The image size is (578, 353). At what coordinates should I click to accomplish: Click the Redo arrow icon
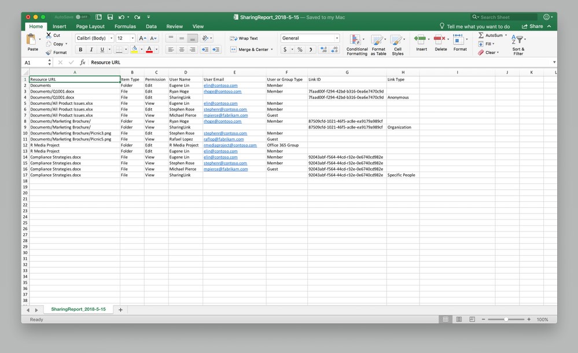click(x=137, y=17)
